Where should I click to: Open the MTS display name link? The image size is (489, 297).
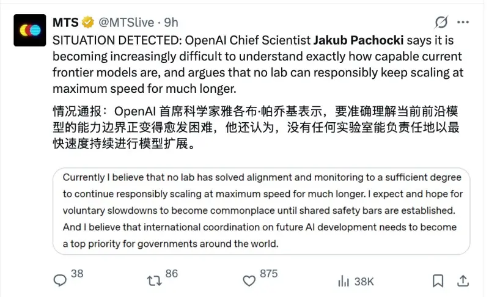point(65,23)
